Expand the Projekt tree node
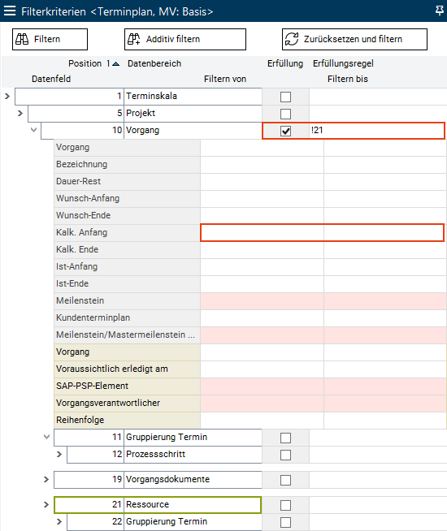 [20, 113]
